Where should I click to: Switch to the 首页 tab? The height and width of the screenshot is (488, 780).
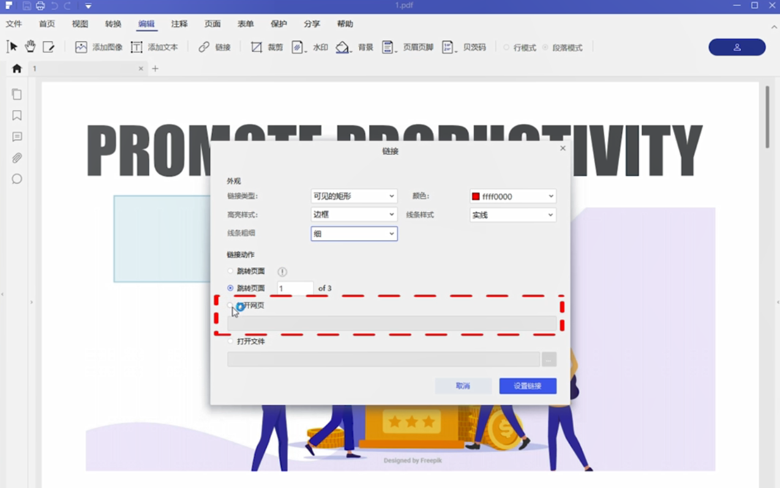pyautogui.click(x=47, y=24)
